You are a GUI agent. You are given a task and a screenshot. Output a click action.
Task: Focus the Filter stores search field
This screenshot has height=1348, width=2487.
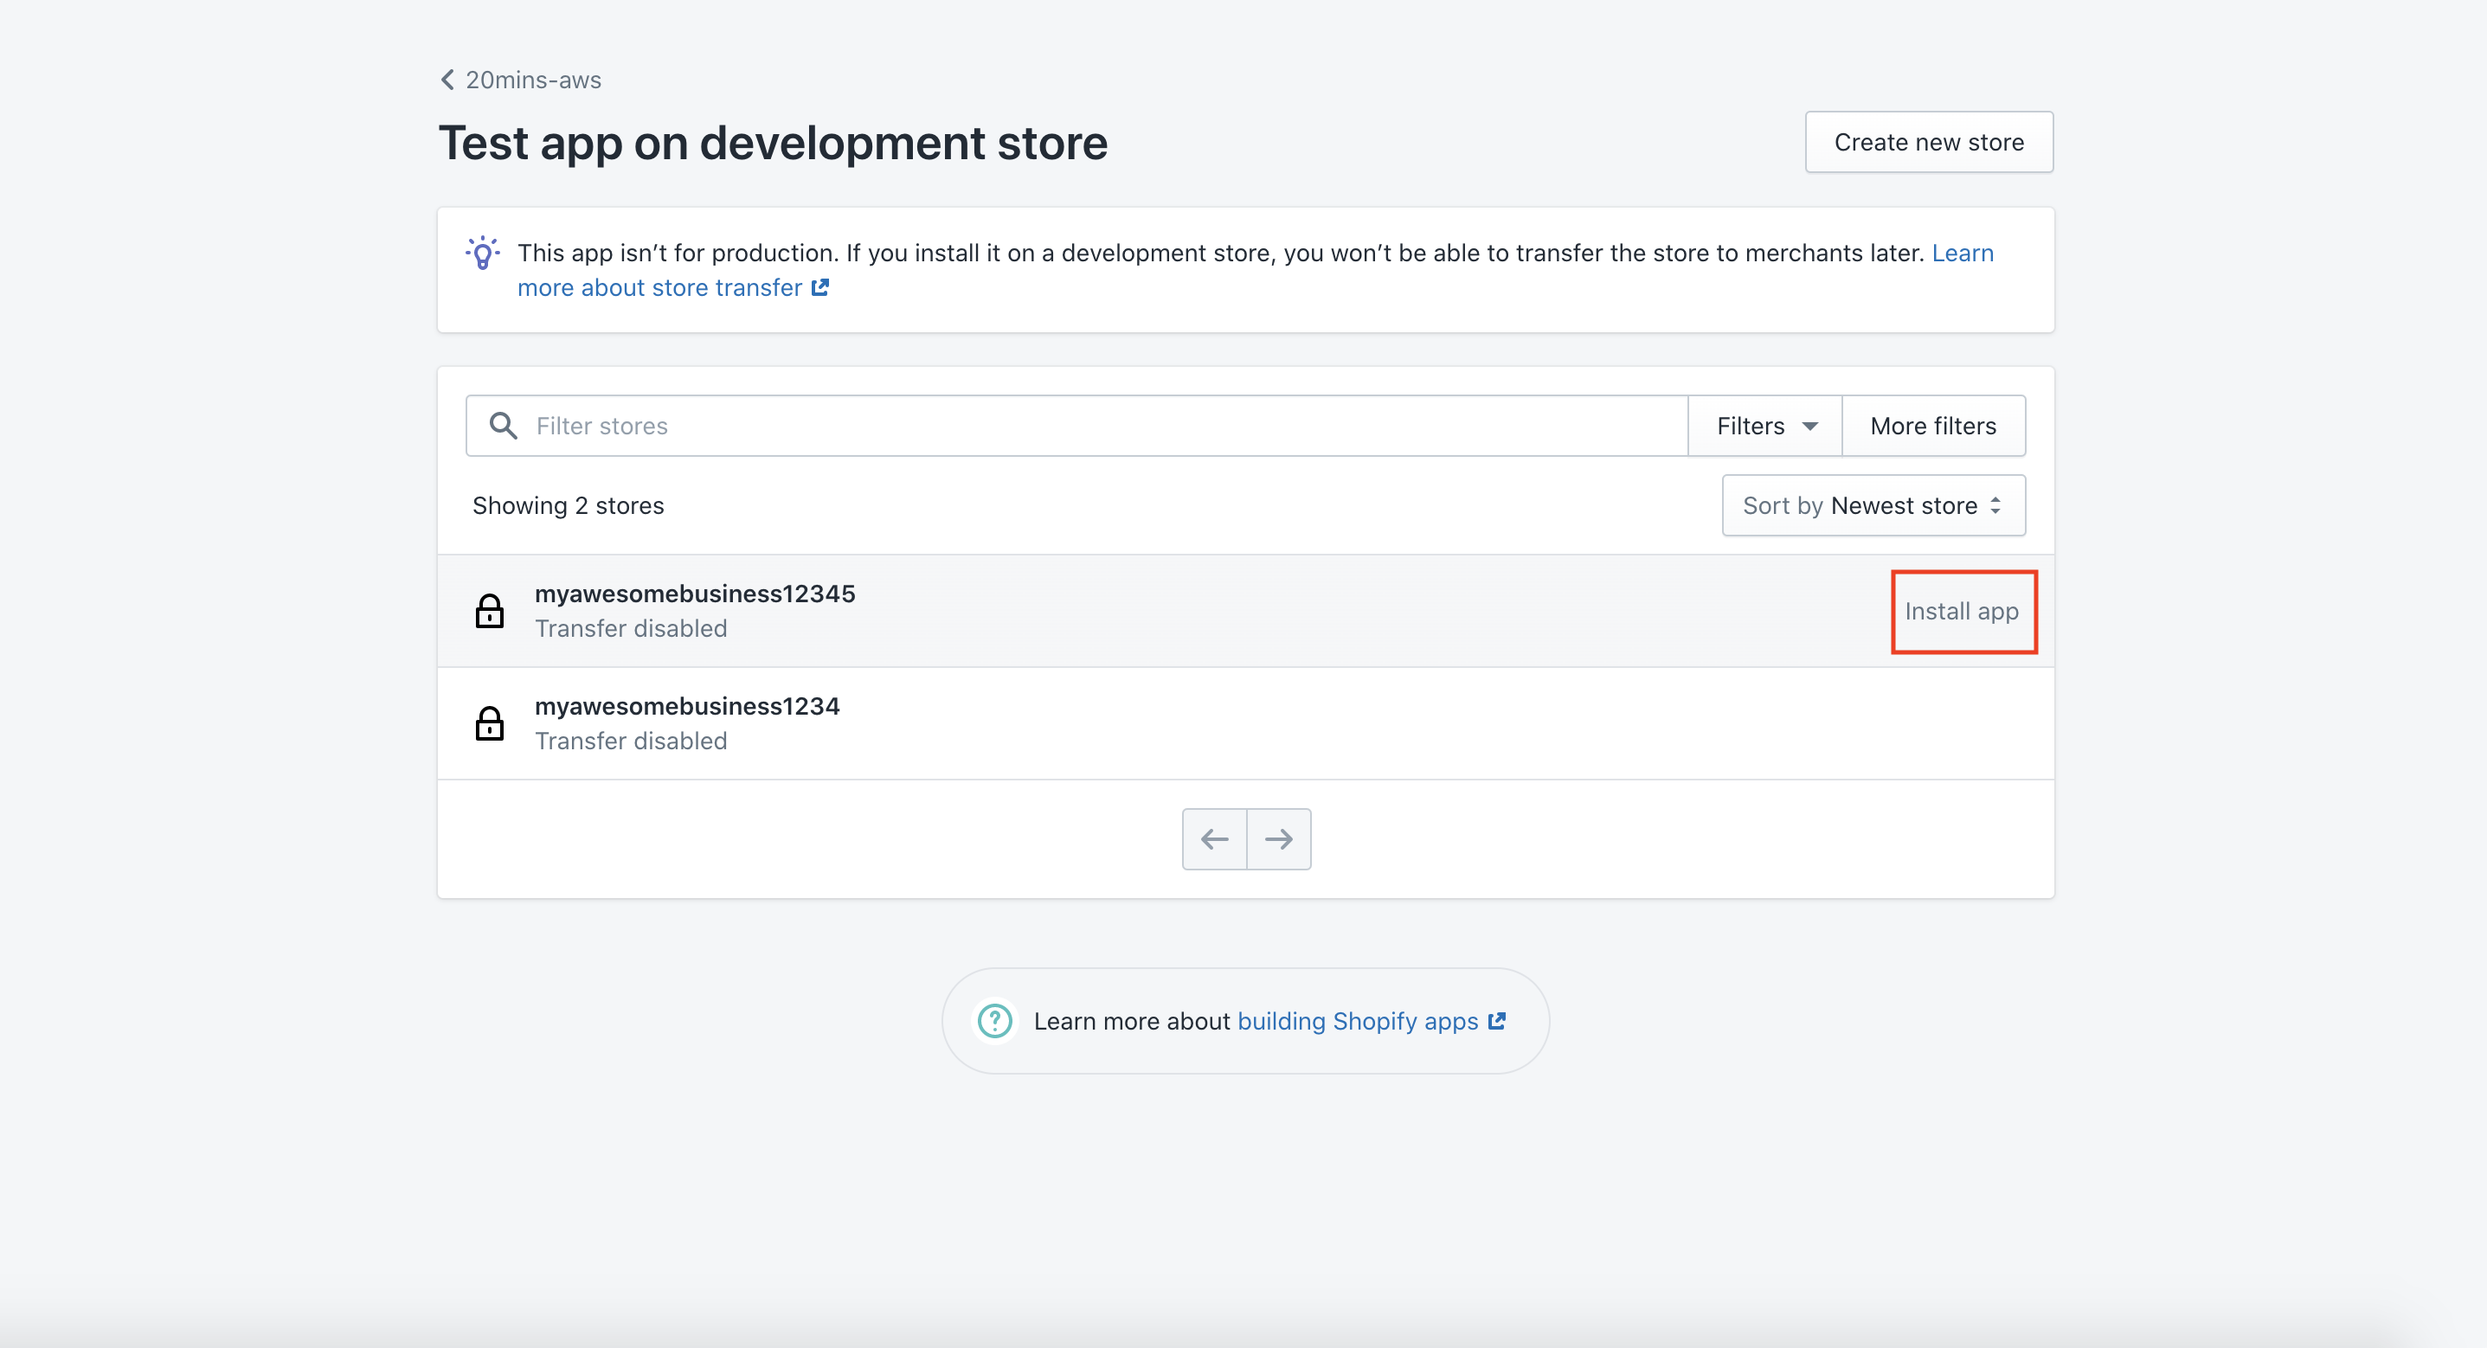1076,426
